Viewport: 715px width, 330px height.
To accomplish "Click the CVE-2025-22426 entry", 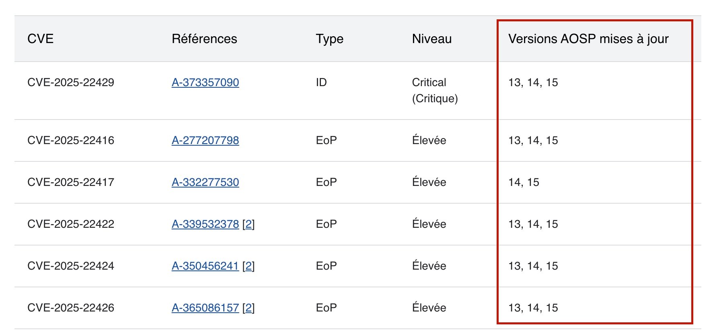I will (71, 308).
